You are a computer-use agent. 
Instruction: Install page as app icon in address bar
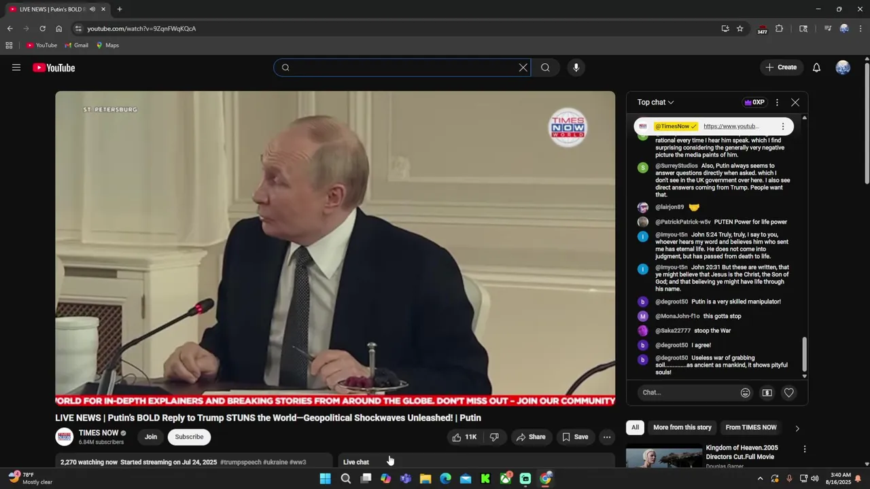pyautogui.click(x=725, y=29)
